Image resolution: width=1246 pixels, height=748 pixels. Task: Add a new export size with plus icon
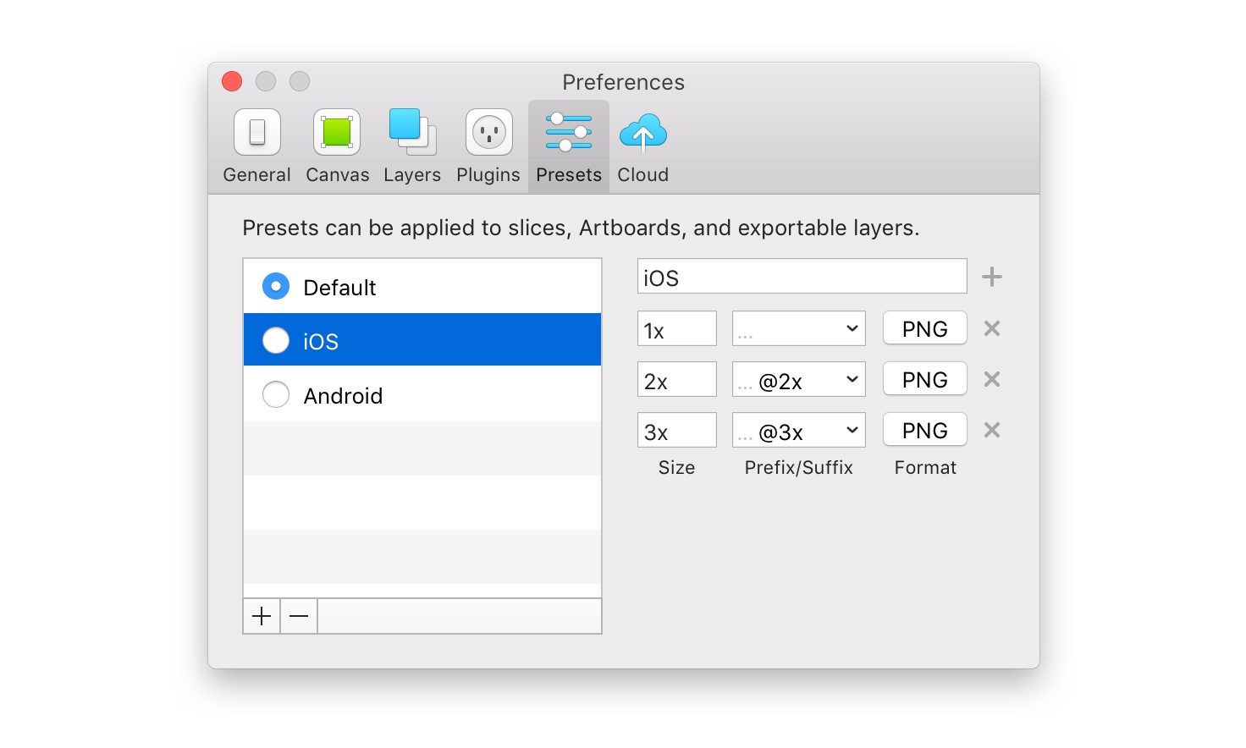992,277
